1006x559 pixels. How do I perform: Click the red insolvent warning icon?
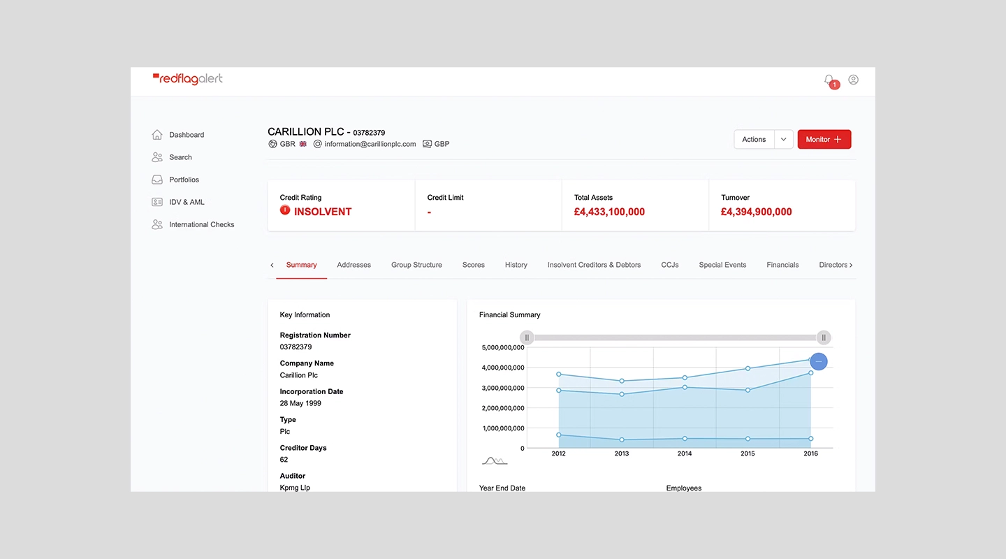click(285, 210)
